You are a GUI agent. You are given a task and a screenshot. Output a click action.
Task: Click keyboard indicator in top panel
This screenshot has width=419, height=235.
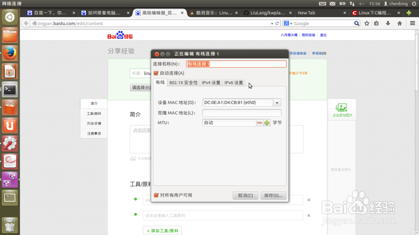coord(322,4)
